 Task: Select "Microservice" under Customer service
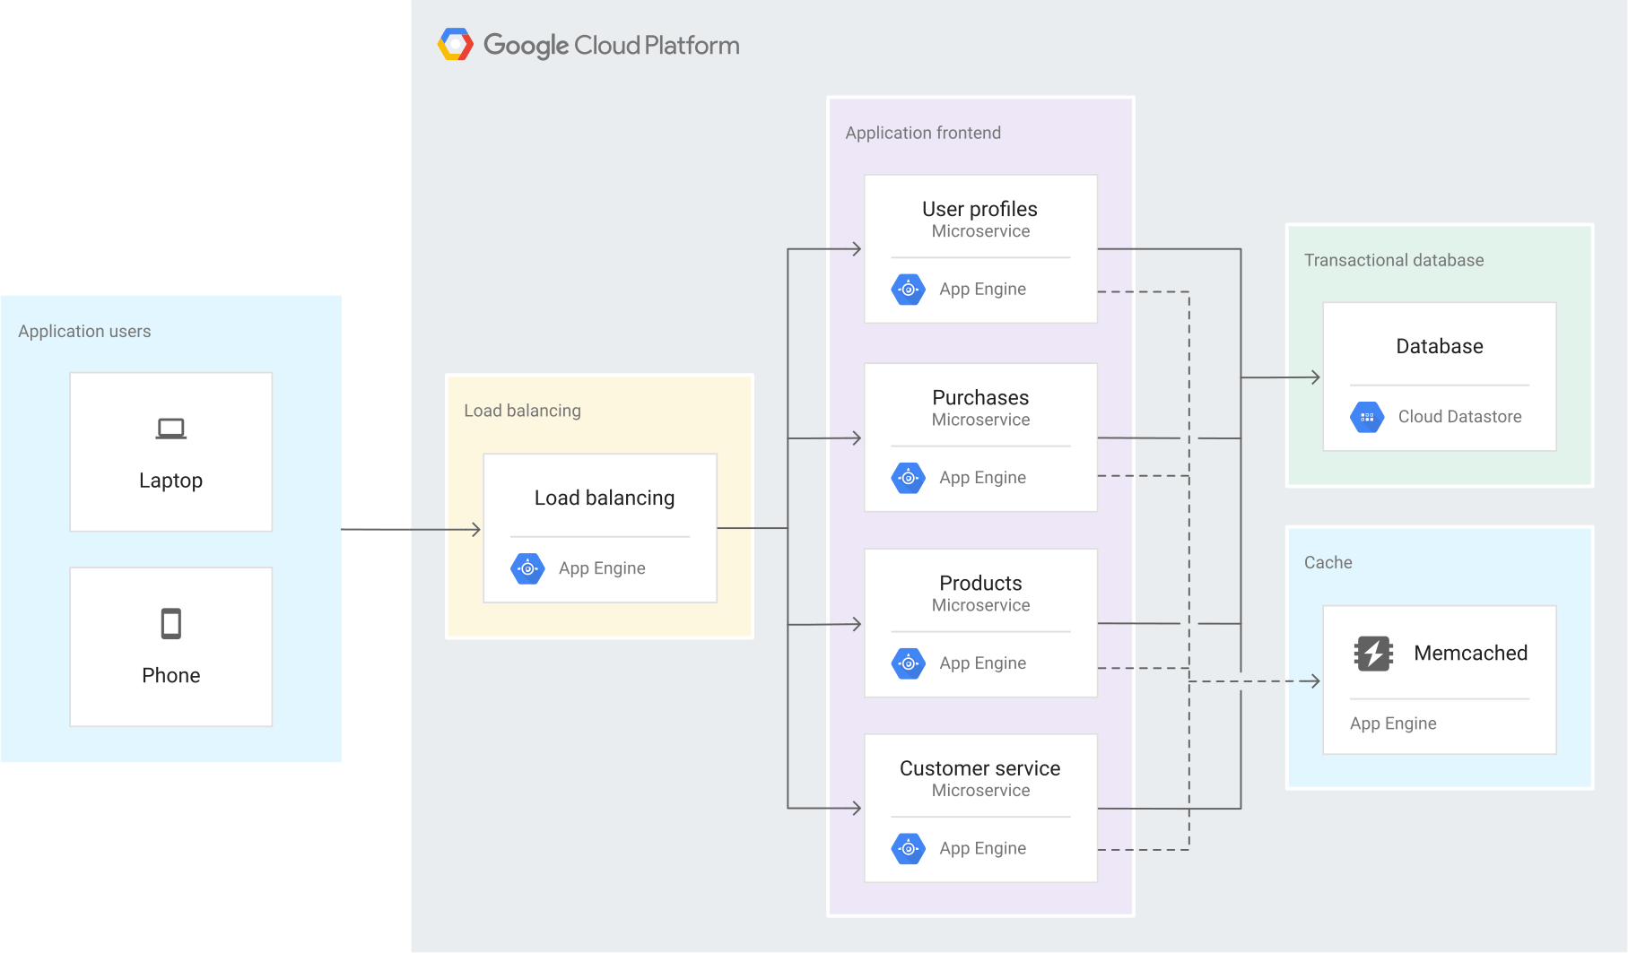[x=980, y=791]
